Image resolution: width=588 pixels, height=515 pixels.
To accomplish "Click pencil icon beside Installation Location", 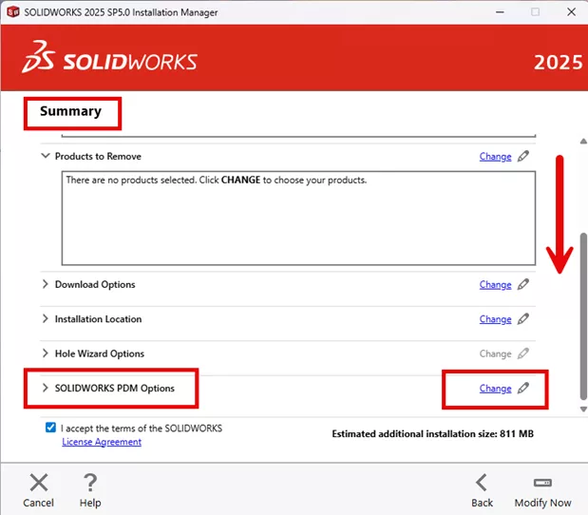I will (x=523, y=319).
